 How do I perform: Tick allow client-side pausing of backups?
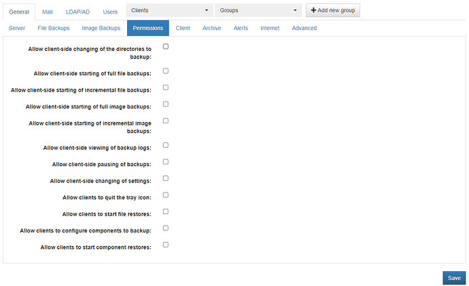[x=166, y=162]
